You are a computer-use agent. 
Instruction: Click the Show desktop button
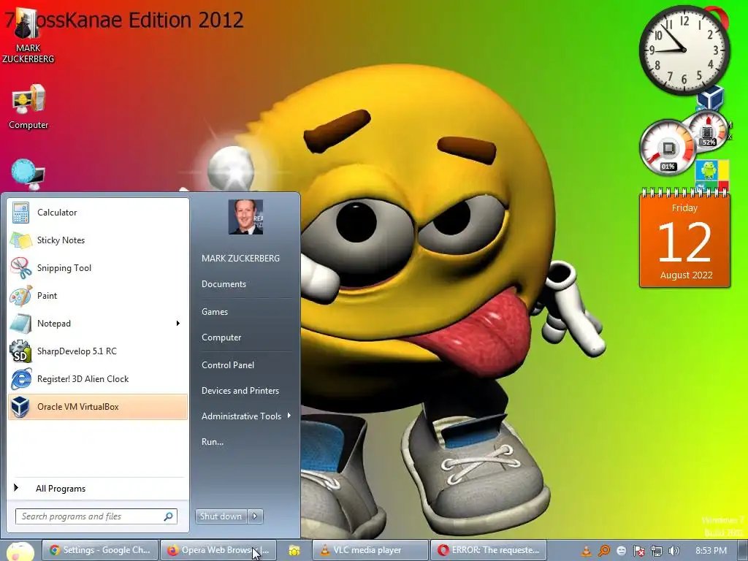pos(743,551)
